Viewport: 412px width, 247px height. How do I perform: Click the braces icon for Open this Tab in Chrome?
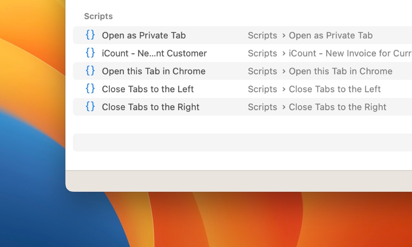pos(90,71)
